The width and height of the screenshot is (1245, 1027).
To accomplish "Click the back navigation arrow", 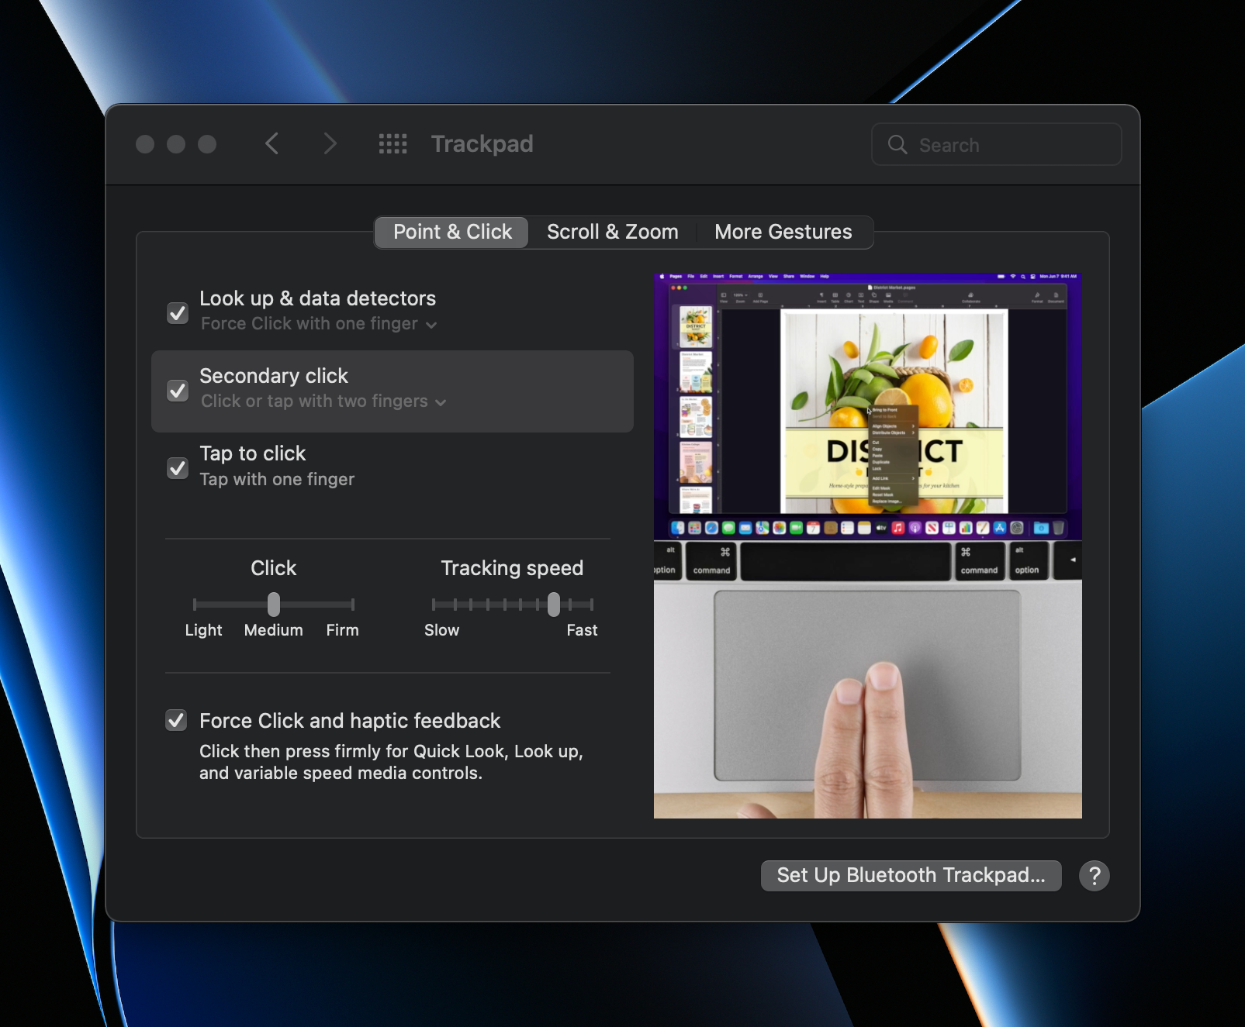I will click(271, 143).
